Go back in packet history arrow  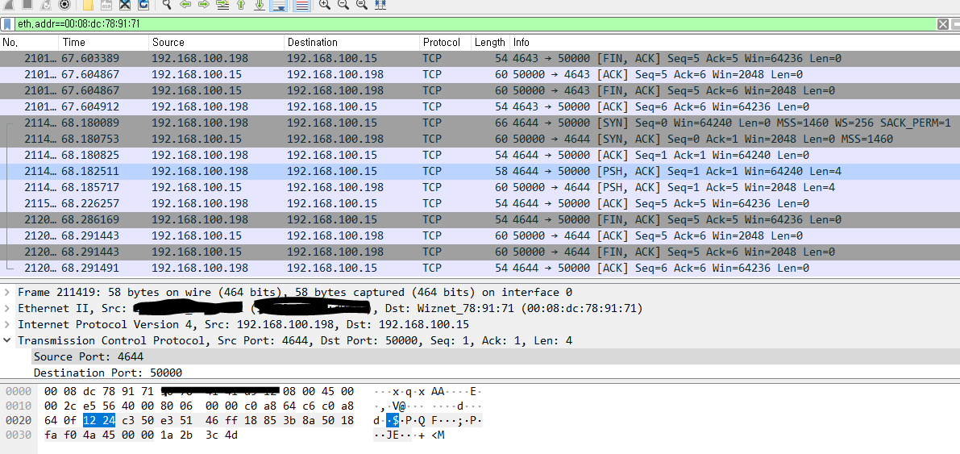coord(185,5)
